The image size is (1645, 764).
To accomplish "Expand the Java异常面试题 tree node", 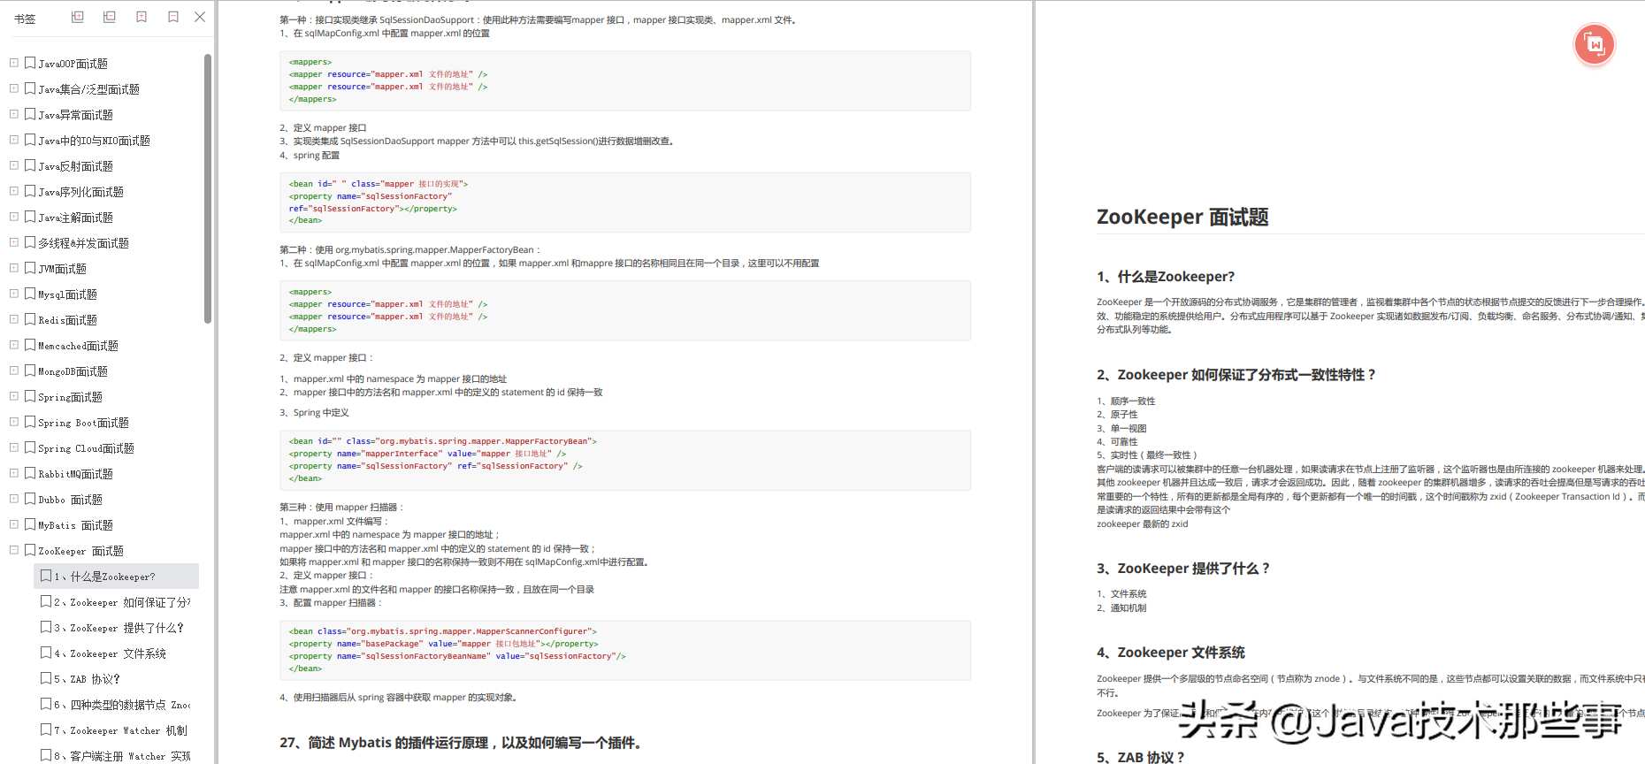I will click(13, 114).
